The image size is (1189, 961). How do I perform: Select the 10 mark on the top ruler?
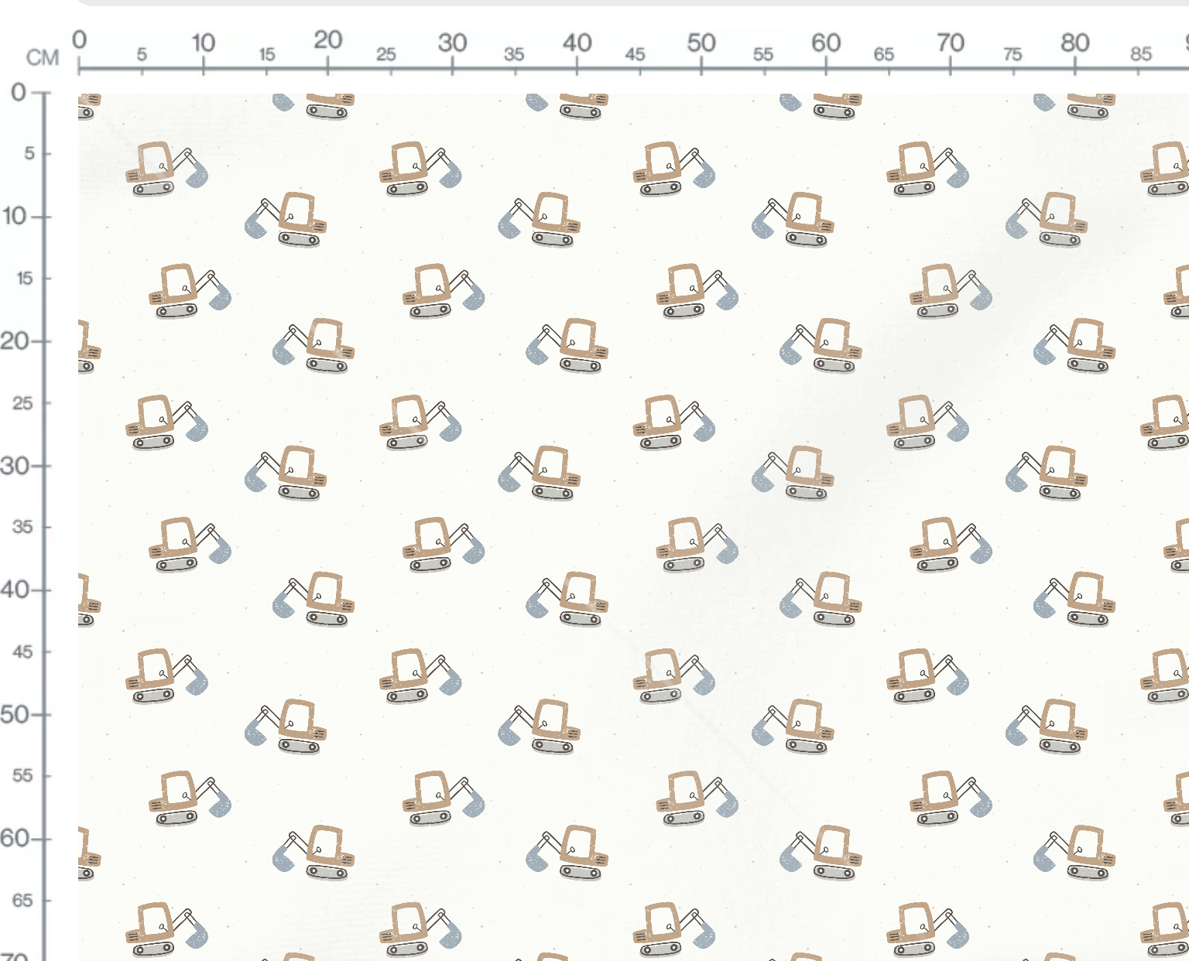pos(203,42)
